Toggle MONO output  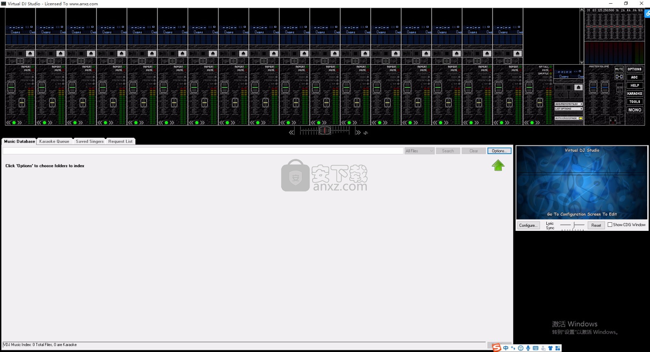pyautogui.click(x=635, y=110)
